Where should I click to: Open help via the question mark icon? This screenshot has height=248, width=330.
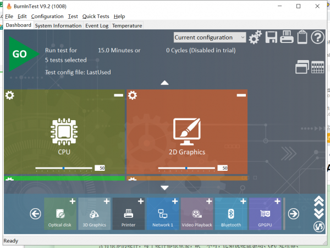click(x=317, y=37)
